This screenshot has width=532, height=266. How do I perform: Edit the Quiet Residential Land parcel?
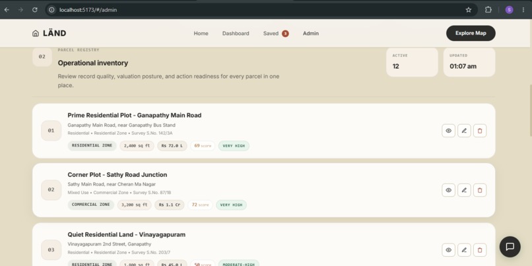[464, 249]
